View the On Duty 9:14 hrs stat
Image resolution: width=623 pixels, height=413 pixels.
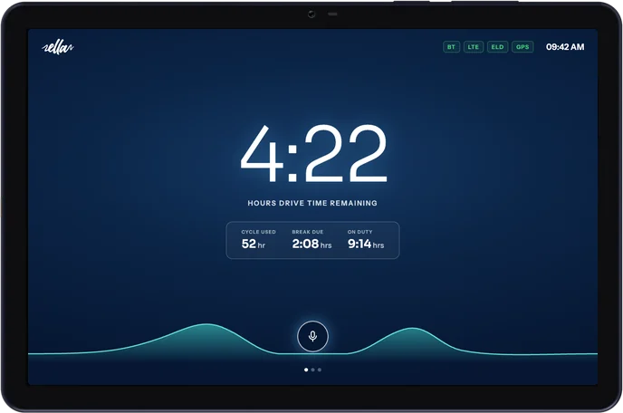click(x=366, y=240)
